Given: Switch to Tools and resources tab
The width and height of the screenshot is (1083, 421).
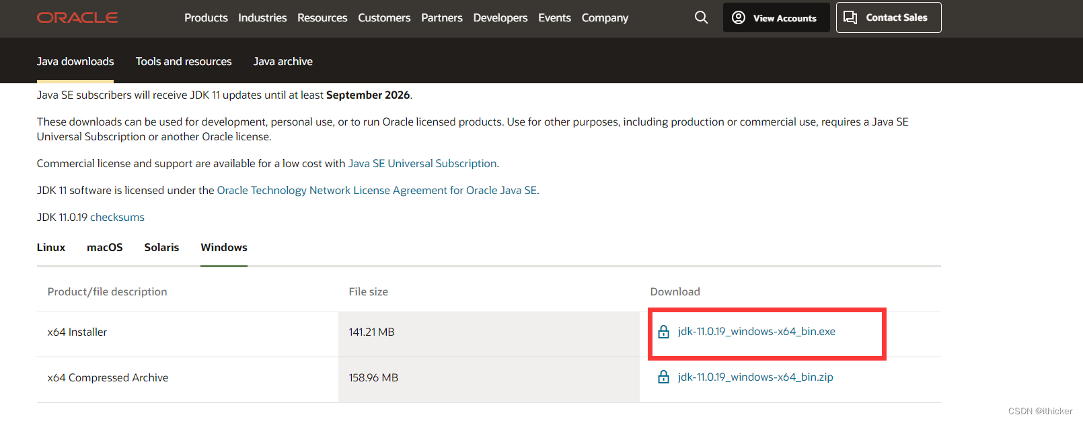Looking at the screenshot, I should point(184,61).
